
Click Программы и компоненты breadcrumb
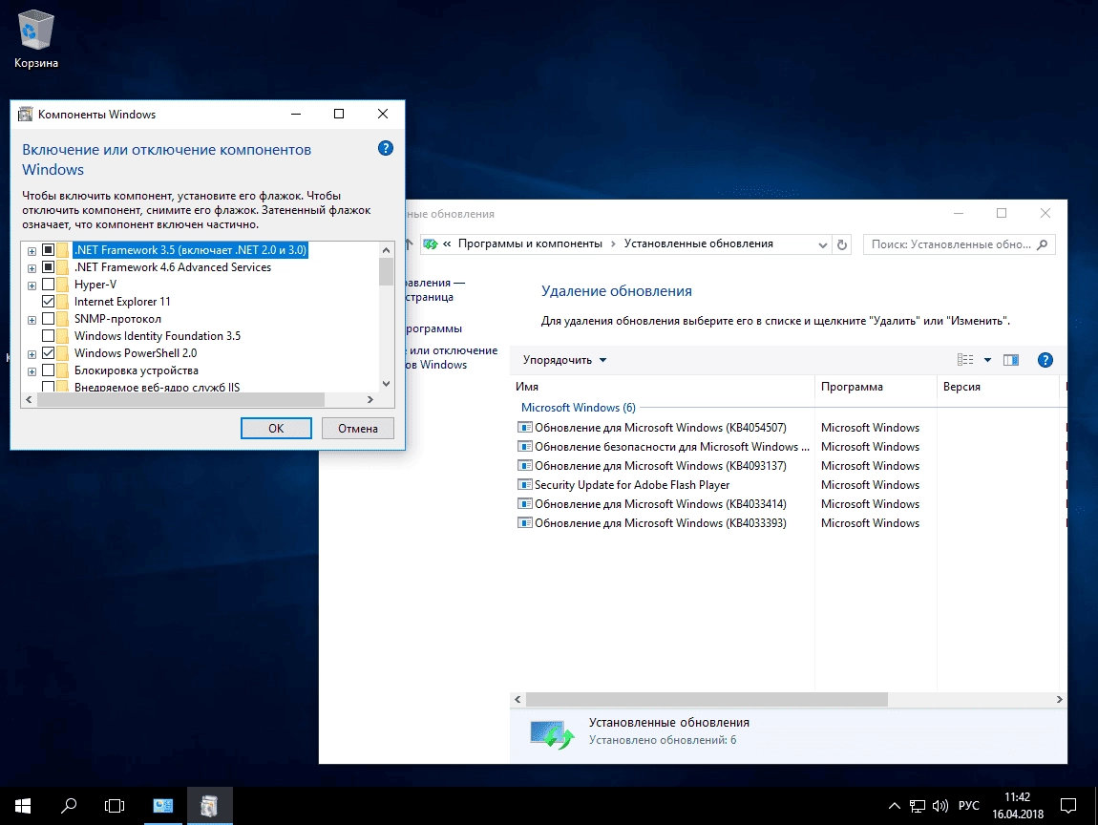coord(530,243)
